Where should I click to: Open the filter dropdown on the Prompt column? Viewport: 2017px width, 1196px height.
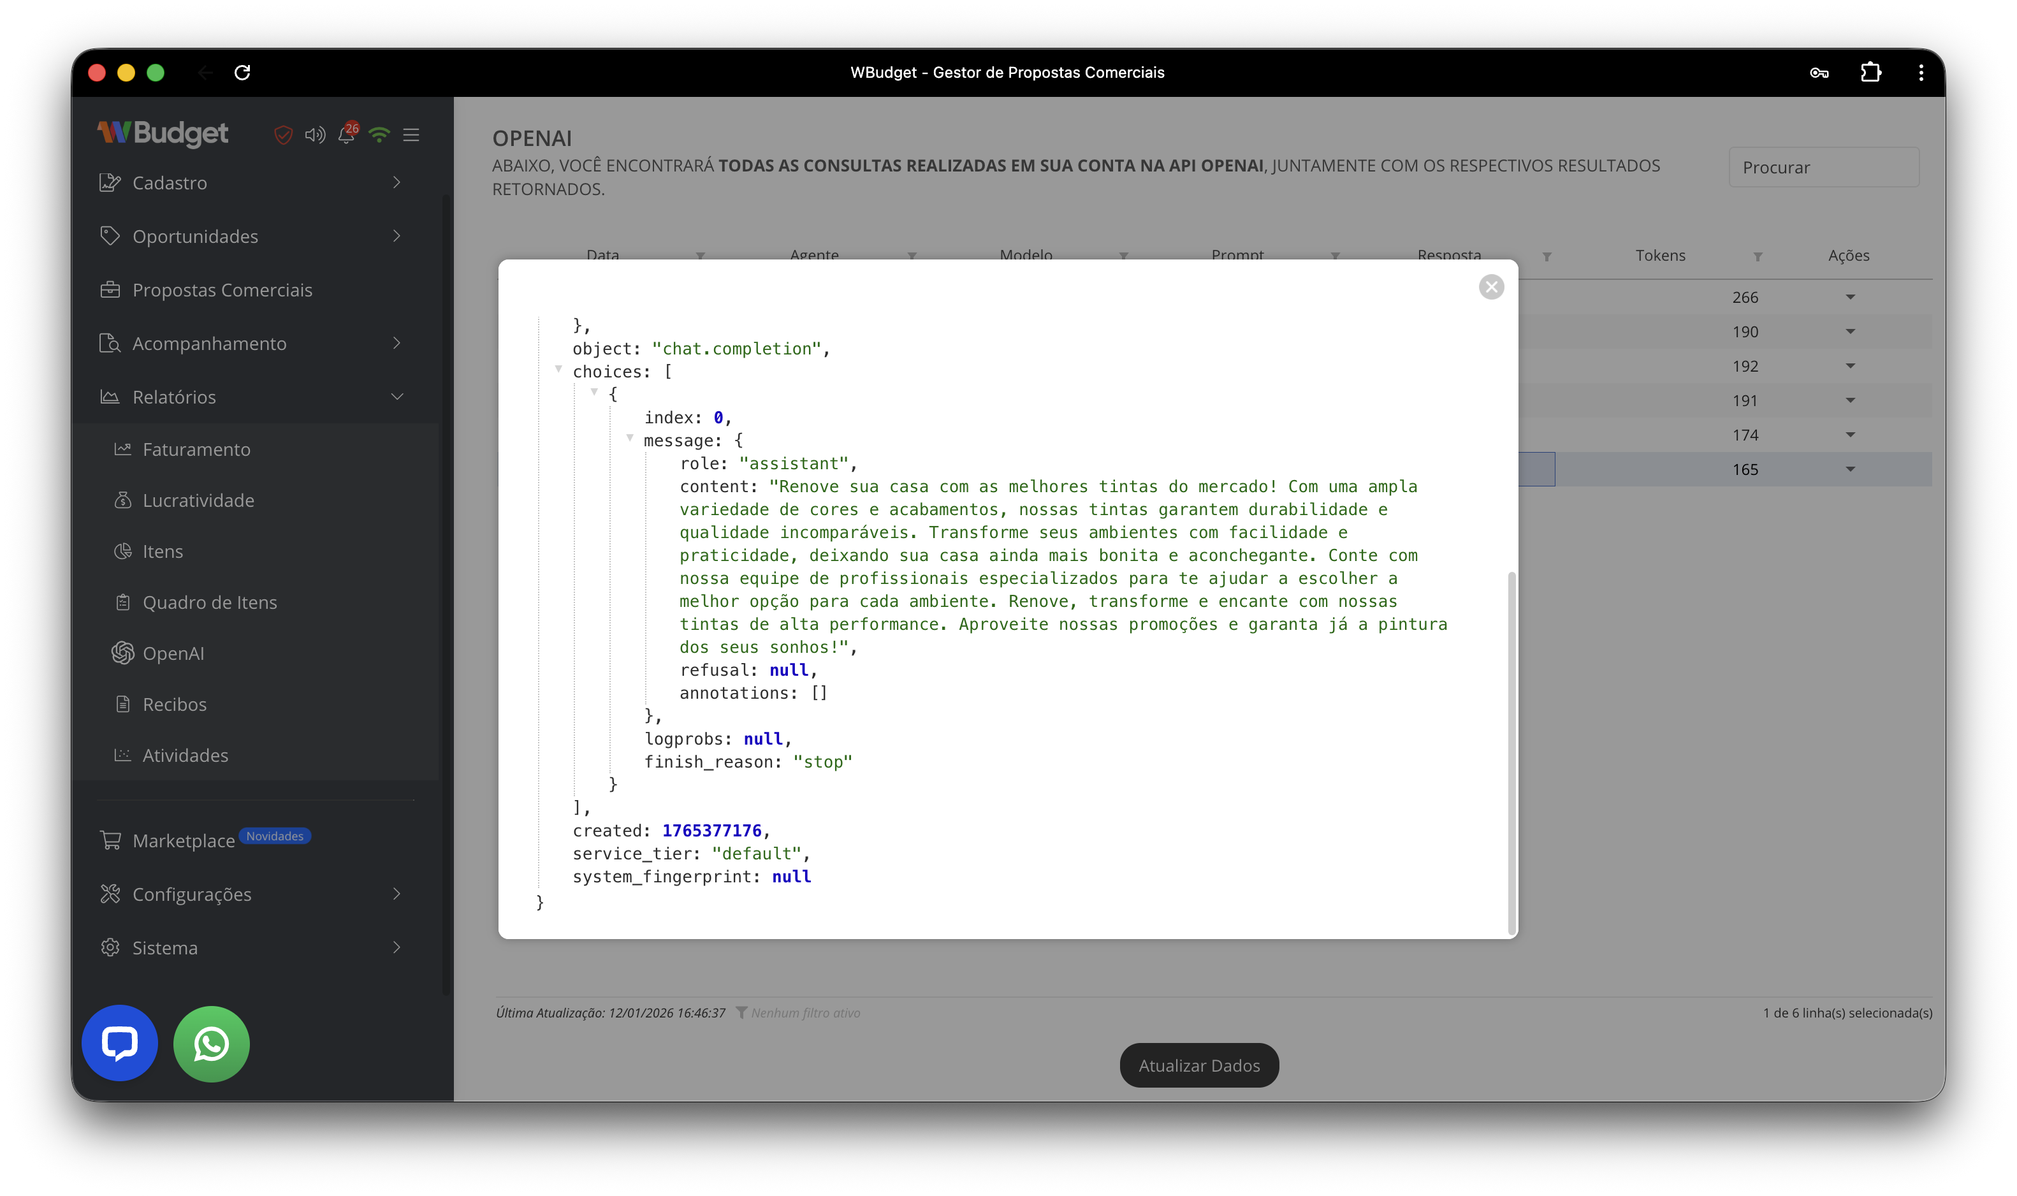1336,256
